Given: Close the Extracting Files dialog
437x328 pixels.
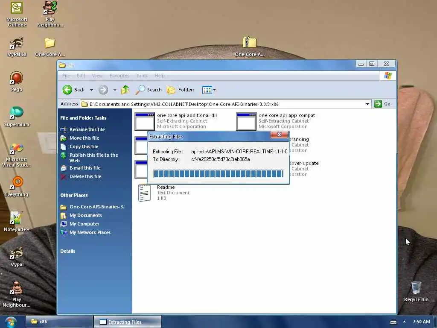Looking at the screenshot, I should (x=279, y=135).
